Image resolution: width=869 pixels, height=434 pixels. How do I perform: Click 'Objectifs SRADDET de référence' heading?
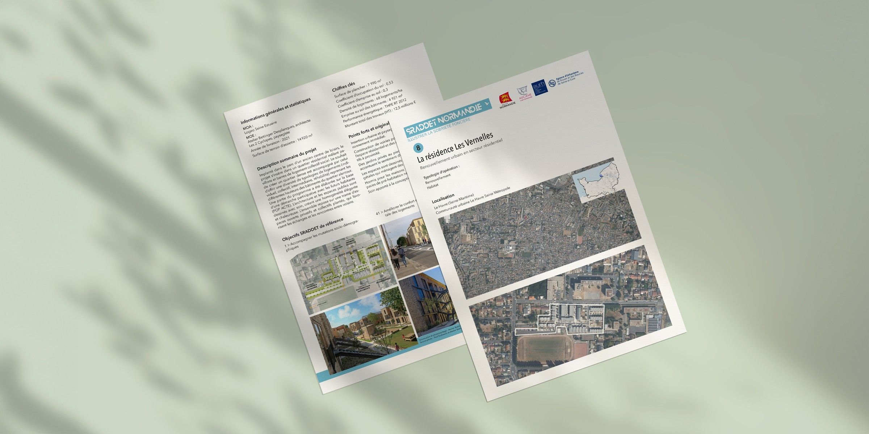tap(312, 229)
